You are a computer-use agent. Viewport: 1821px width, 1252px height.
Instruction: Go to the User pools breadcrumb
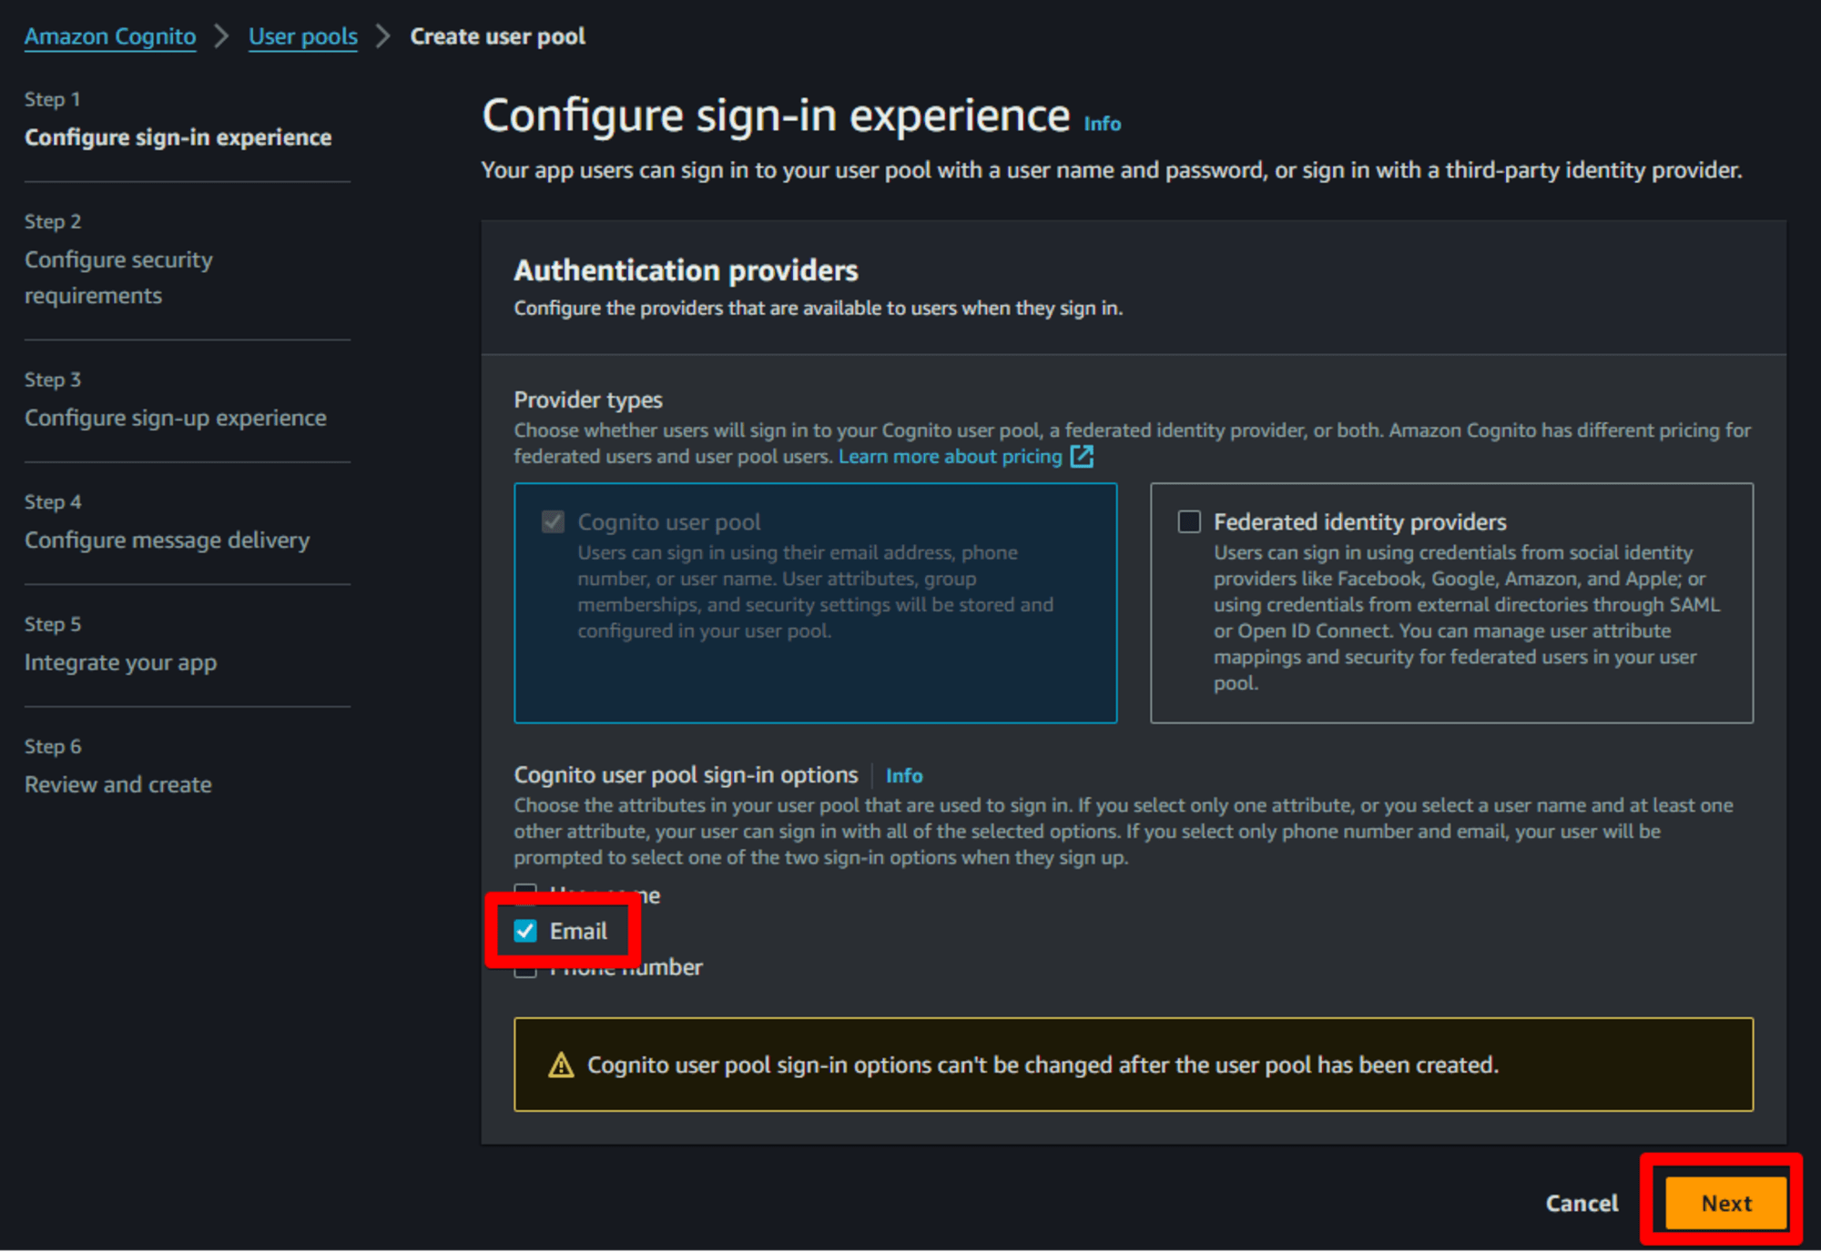click(303, 36)
